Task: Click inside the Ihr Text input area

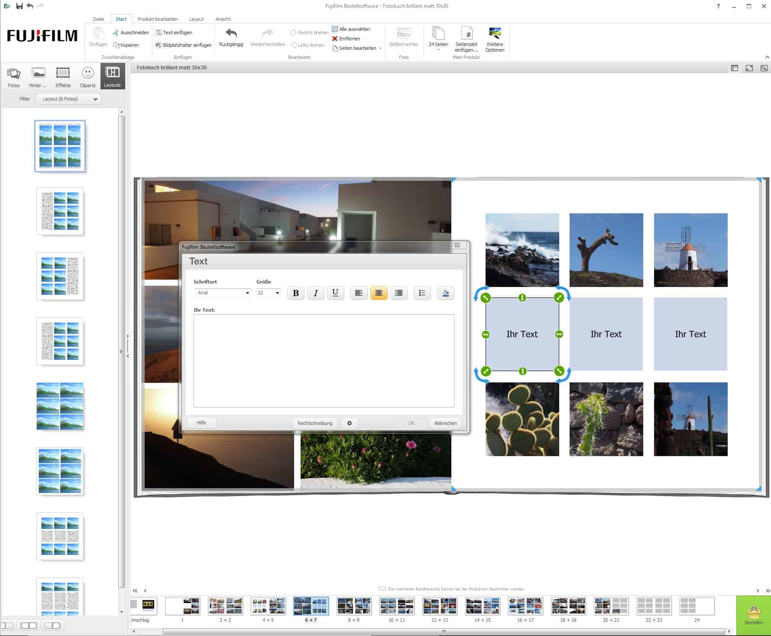Action: [x=324, y=361]
